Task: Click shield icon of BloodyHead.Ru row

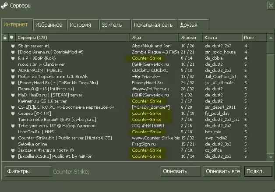Action: (13, 83)
